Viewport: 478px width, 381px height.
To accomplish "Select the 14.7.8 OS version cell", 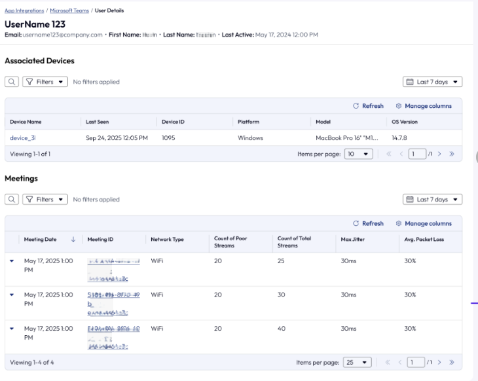I will (x=399, y=137).
